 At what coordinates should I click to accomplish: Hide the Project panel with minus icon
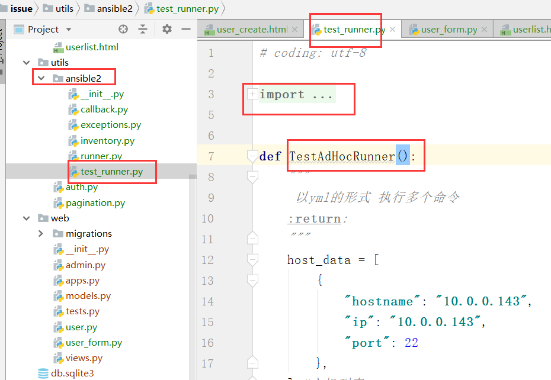click(x=186, y=29)
